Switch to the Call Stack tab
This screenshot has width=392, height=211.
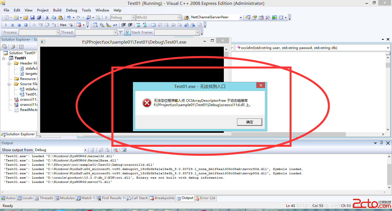coord(137,198)
